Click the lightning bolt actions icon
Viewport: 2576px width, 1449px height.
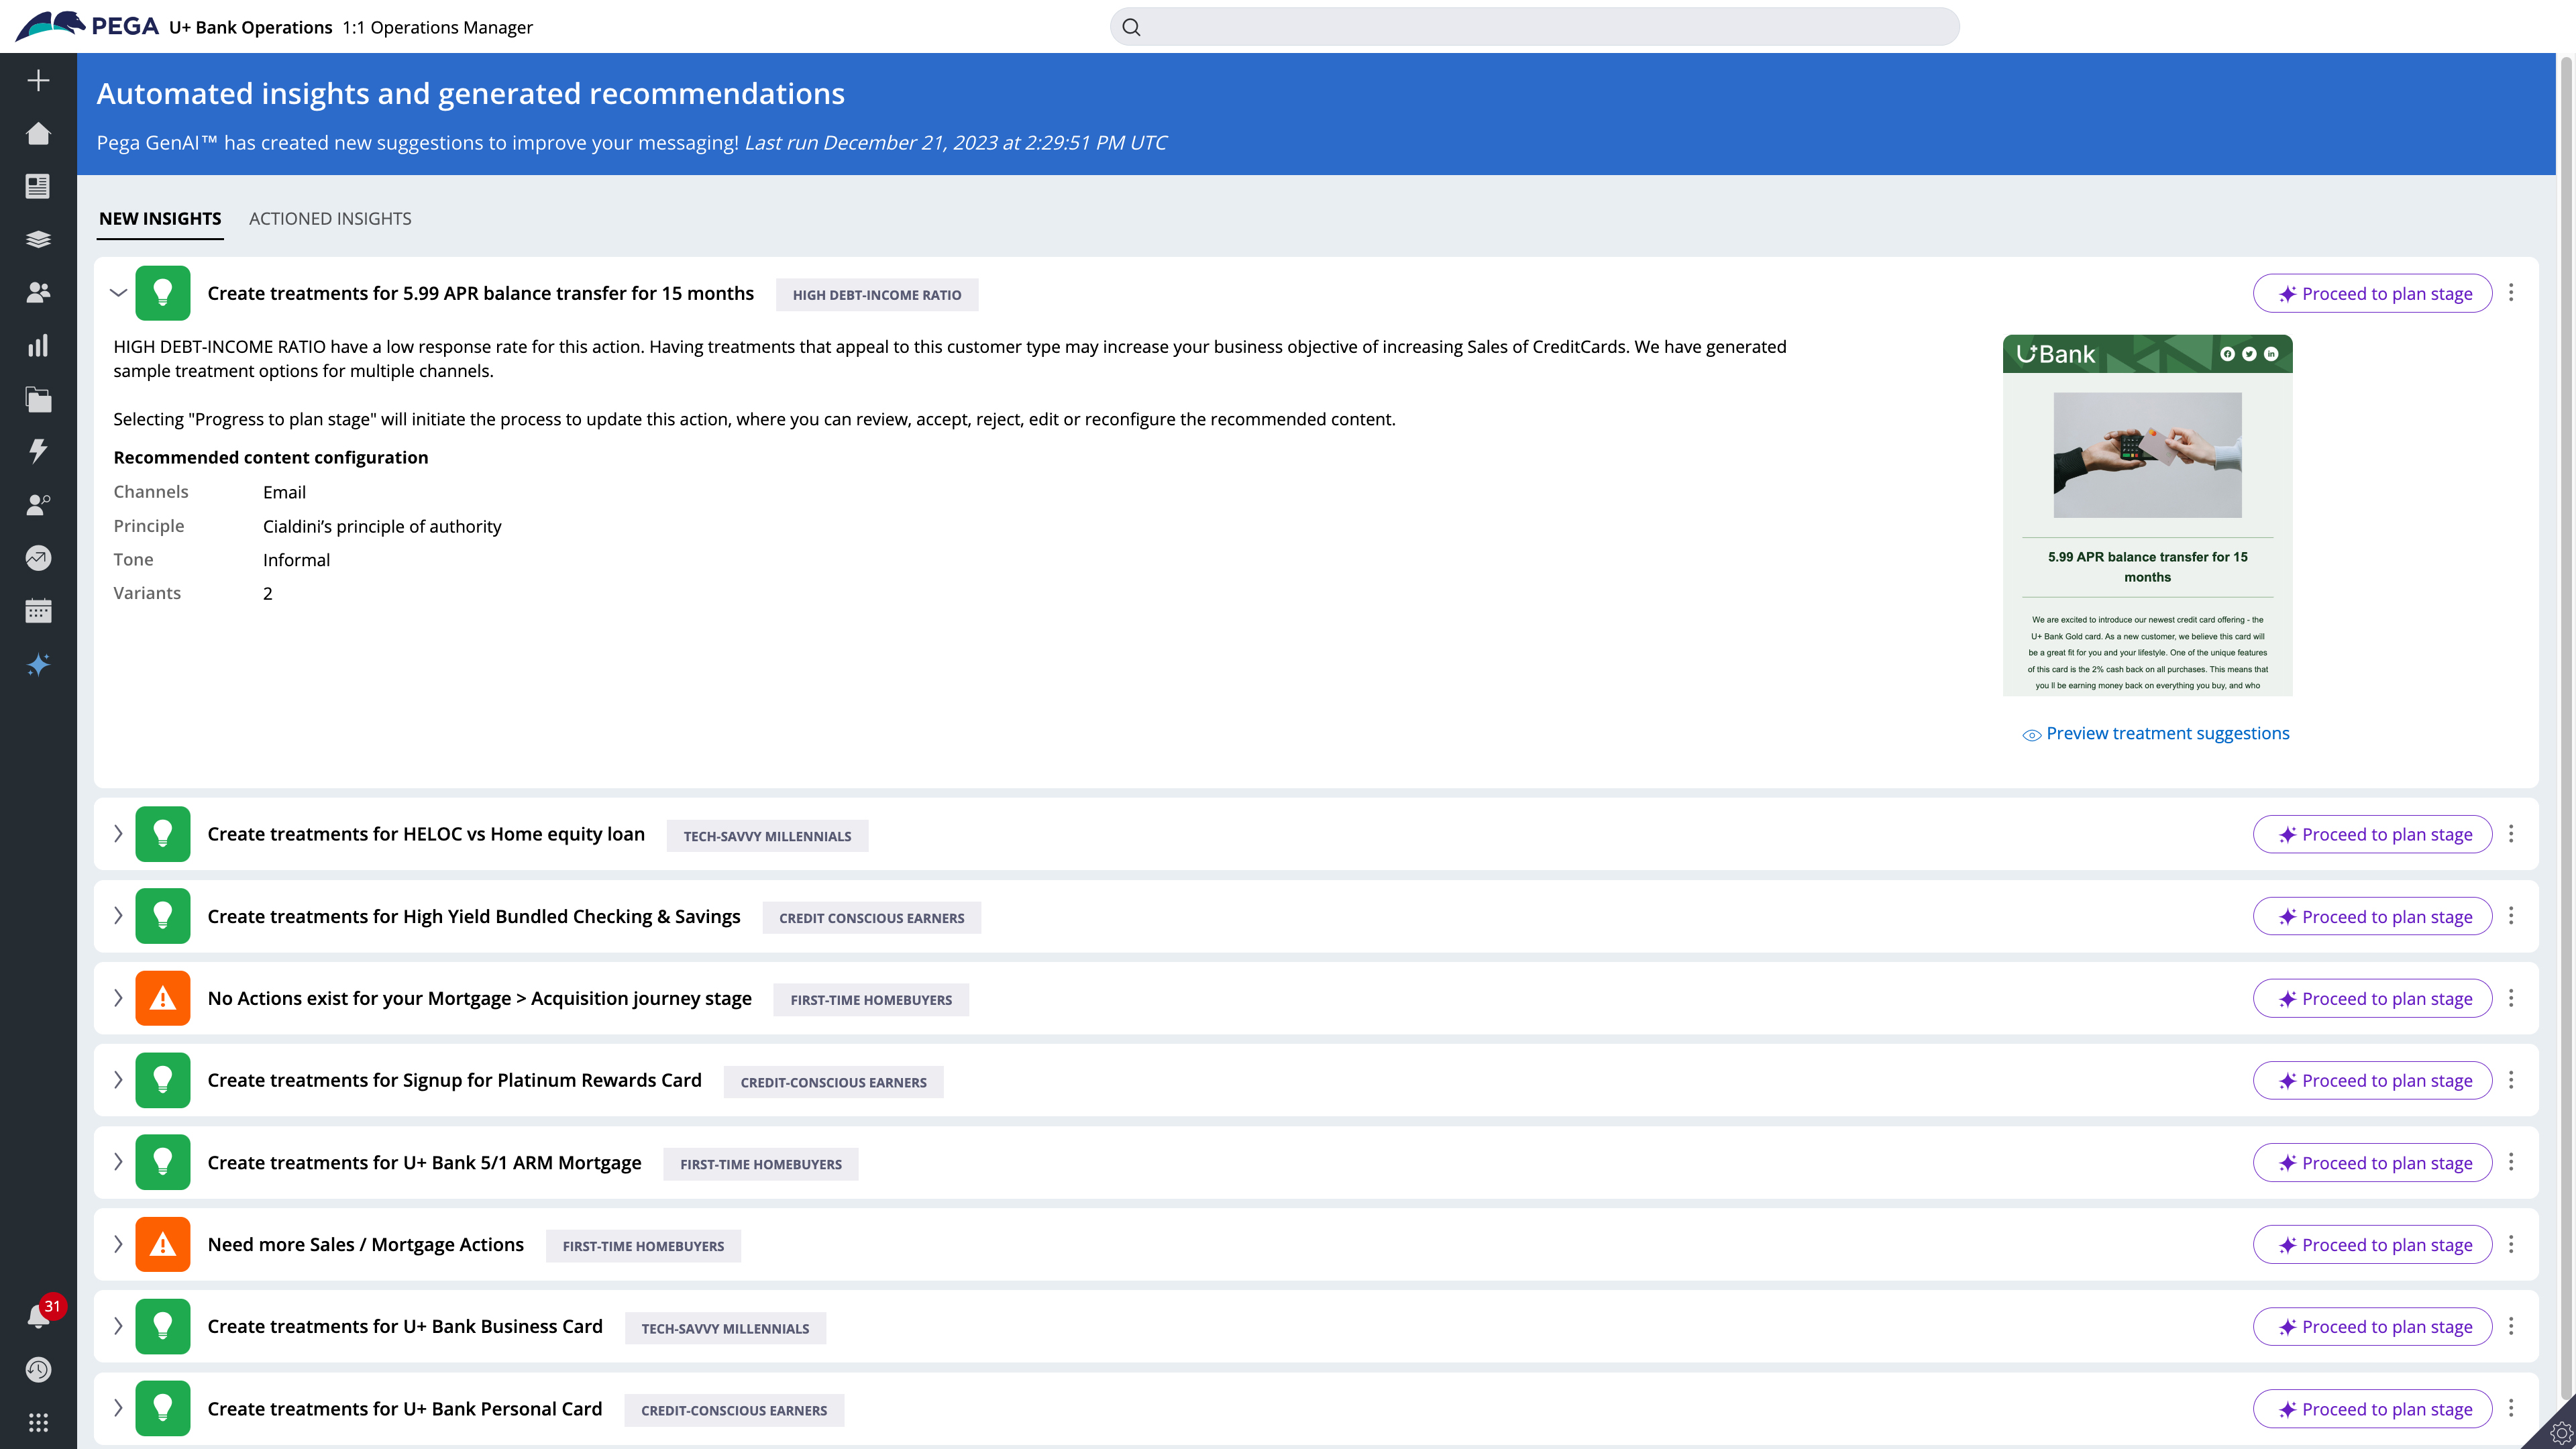[x=38, y=451]
